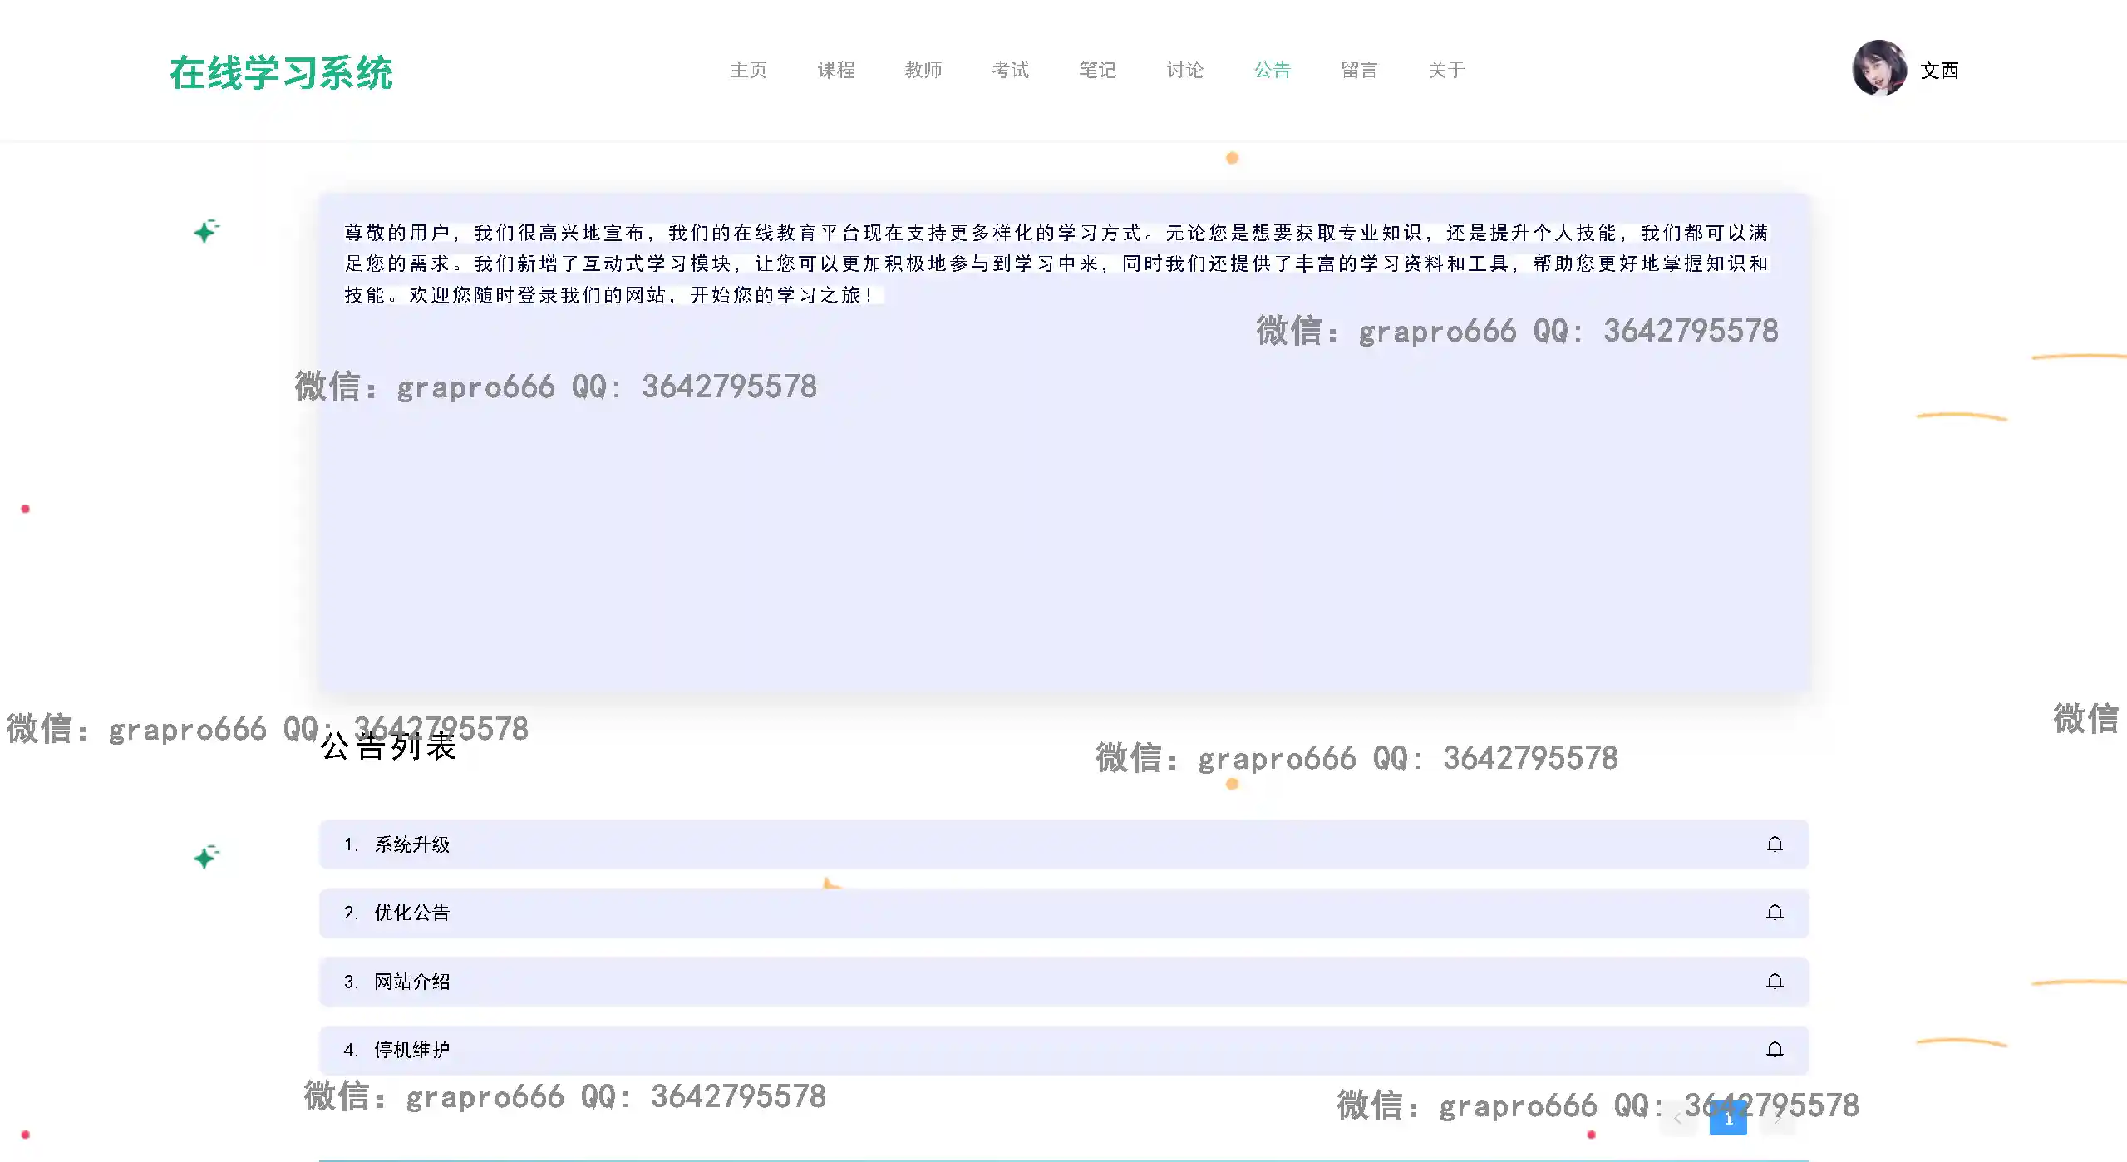2127x1162 pixels.
Task: Click the bell icon for 优化公告
Action: click(x=1775, y=913)
